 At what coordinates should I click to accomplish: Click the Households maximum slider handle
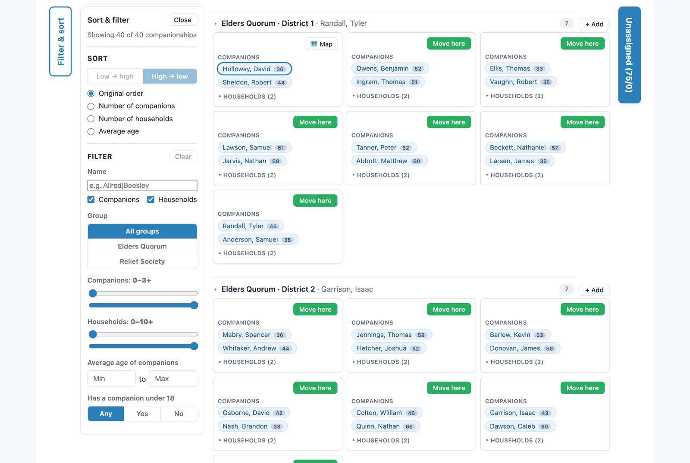coord(194,346)
